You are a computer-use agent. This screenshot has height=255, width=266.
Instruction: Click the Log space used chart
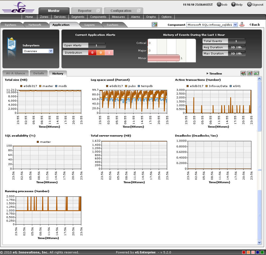click(133, 102)
